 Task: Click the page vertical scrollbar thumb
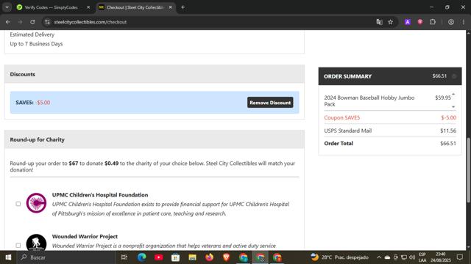click(468, 170)
